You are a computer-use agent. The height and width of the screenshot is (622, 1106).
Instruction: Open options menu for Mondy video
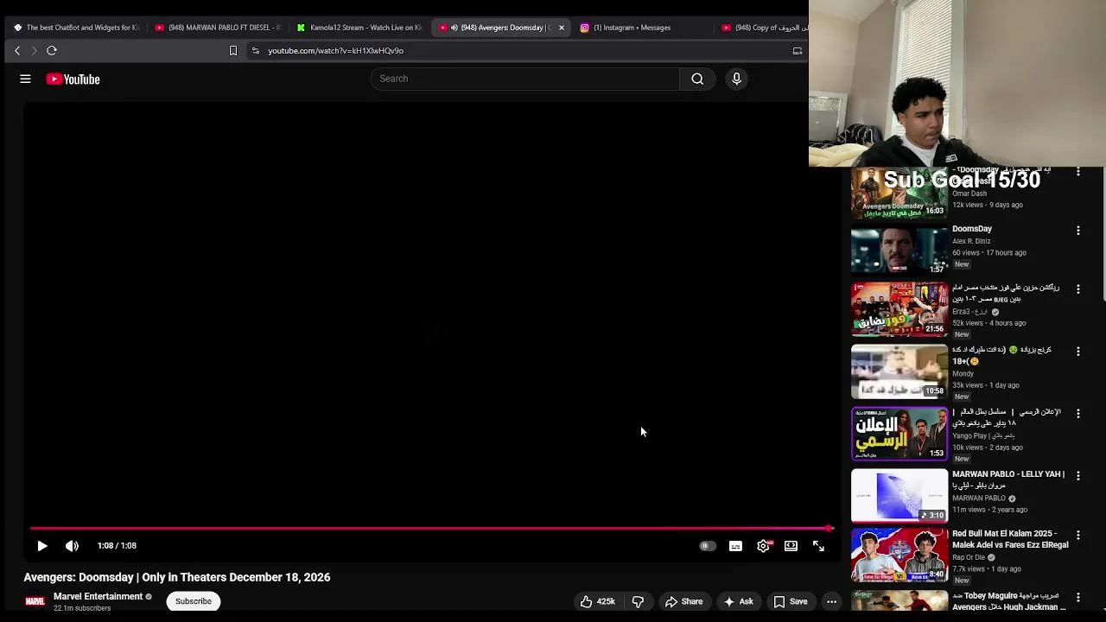pyautogui.click(x=1077, y=352)
